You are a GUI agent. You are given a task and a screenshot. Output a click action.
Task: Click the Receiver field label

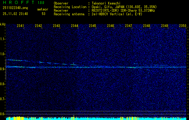click(x=61, y=10)
